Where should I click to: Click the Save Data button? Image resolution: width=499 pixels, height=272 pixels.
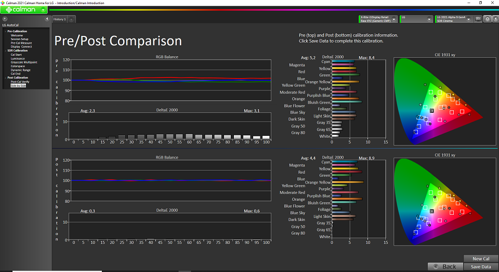(480, 267)
